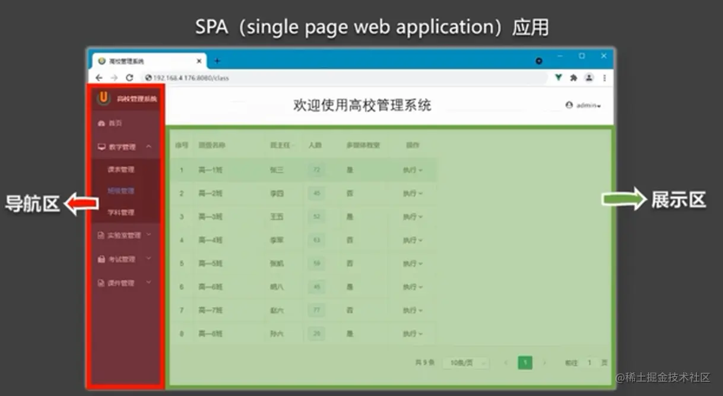Open 执行 dropdown for 高一1班 row
This screenshot has height=396, width=723.
[x=413, y=170]
